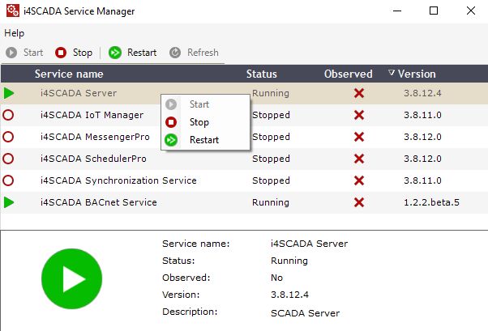This screenshot has height=331, width=488.
Task: Select the i4SCADA MessengerPro row
Action: (244, 137)
